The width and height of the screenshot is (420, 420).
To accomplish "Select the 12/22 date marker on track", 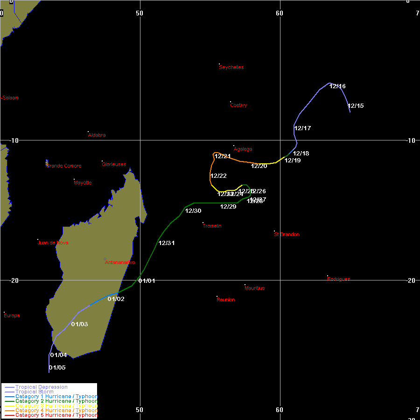I will tap(218, 176).
